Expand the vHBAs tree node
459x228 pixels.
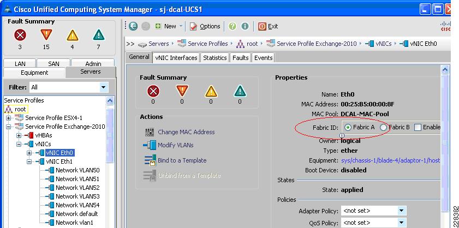[x=19, y=135]
